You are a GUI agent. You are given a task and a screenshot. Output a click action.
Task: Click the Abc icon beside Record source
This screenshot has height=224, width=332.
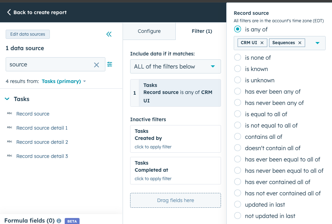[x=10, y=114]
